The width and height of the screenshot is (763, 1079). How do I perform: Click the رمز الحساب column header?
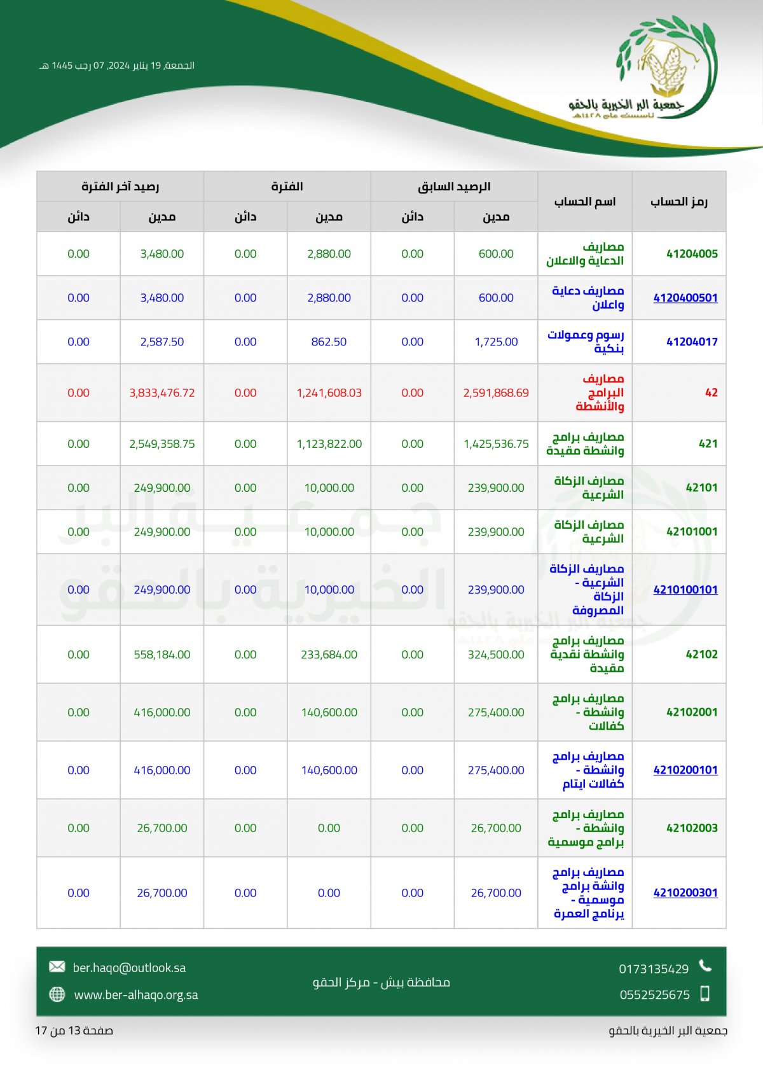pos(679,202)
